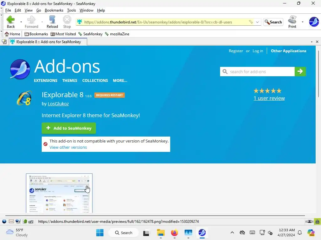Click the SeaMonkey Add-ons site logo
Image resolution: width=321 pixels, height=240 pixels.
click(20, 69)
